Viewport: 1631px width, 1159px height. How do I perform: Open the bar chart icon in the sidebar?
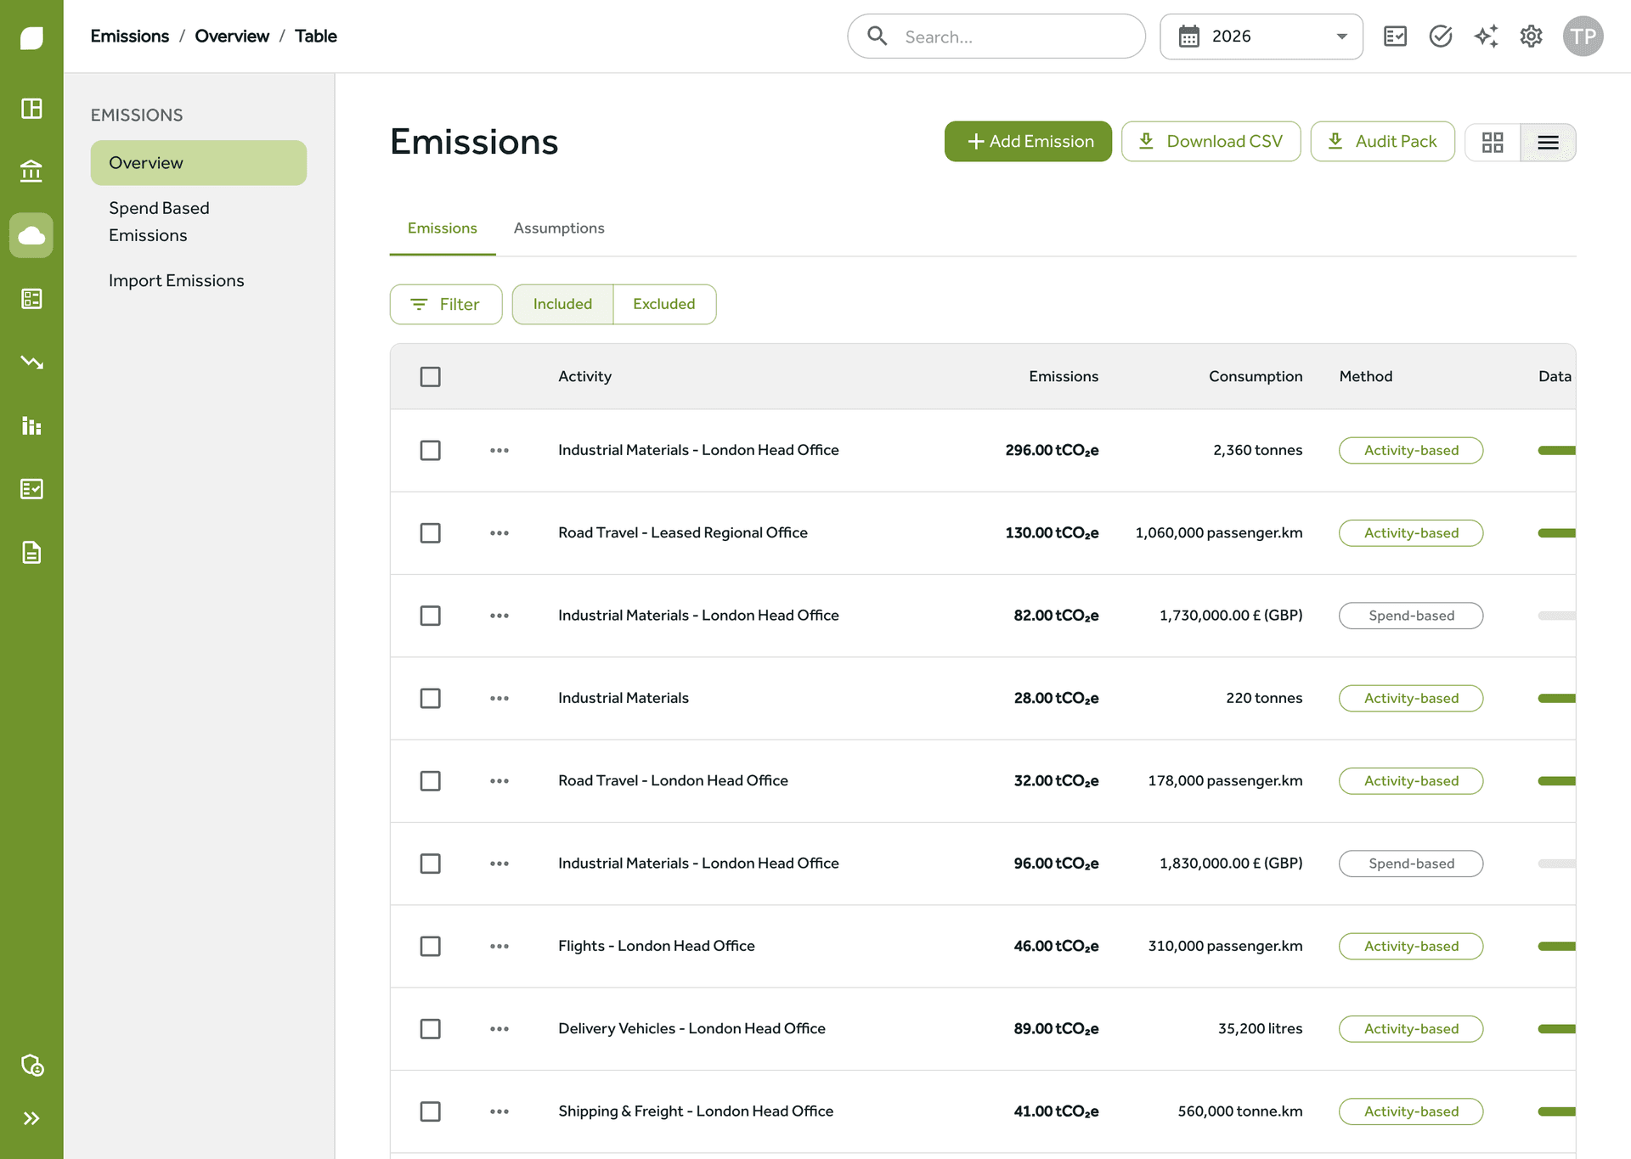click(x=31, y=425)
